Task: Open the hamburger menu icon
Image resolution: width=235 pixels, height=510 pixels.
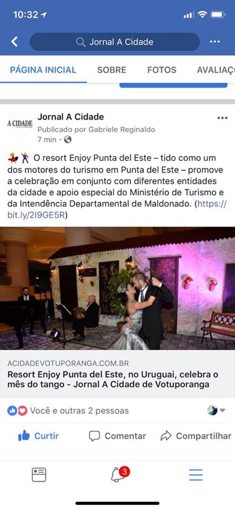Action: coord(196,475)
